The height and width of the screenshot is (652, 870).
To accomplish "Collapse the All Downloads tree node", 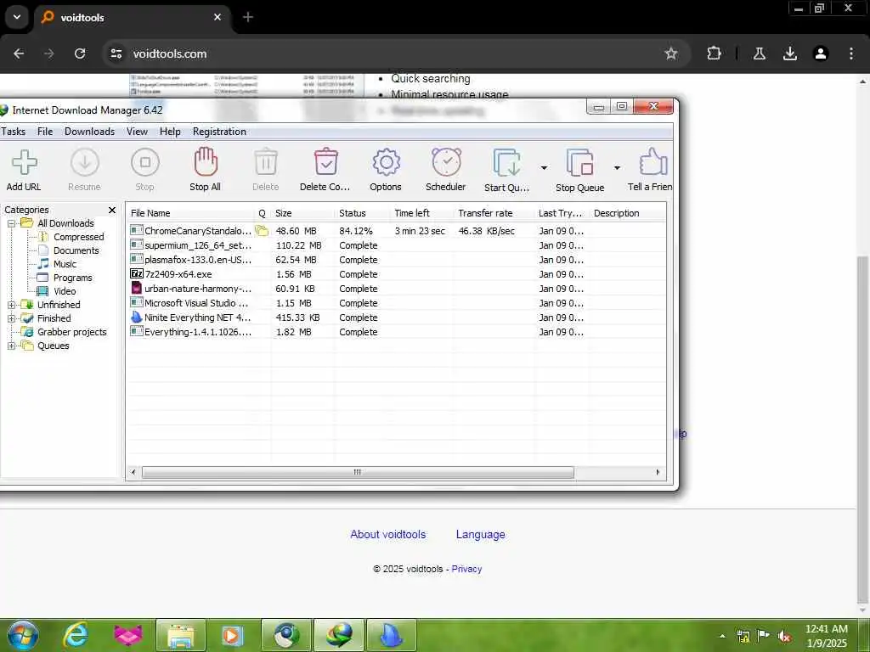I will coord(11,223).
